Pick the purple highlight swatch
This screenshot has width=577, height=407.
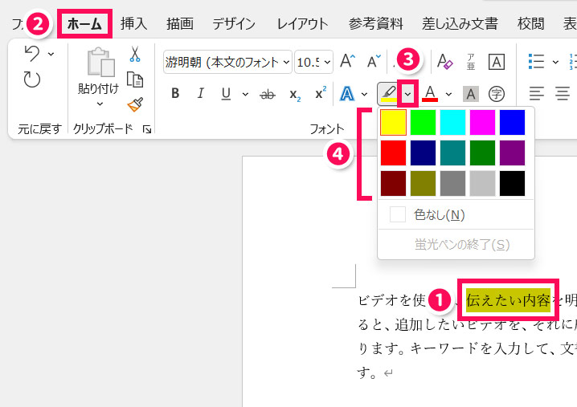pos(512,153)
